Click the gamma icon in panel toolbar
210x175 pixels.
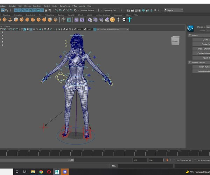click(x=85, y=29)
